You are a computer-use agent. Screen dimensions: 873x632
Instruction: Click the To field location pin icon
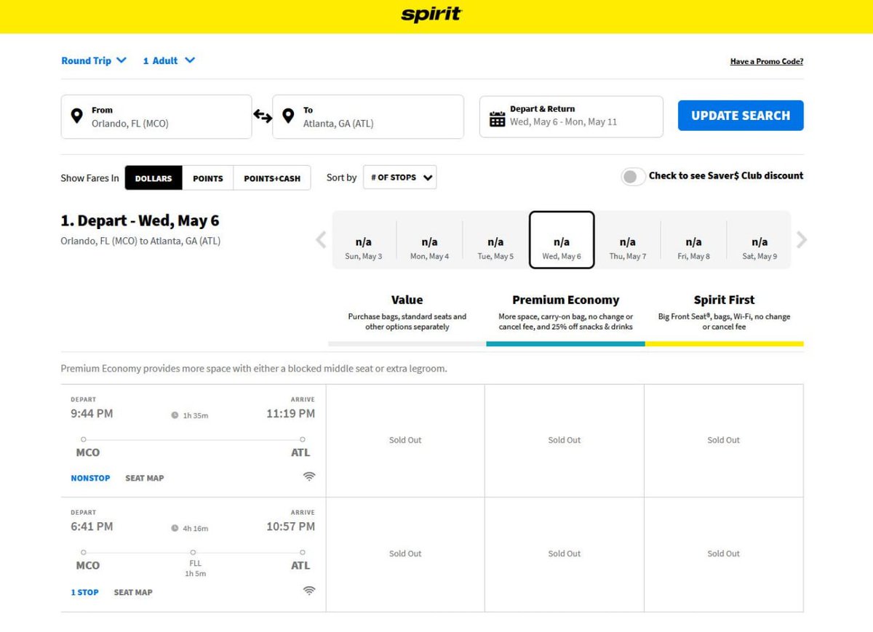pos(288,116)
